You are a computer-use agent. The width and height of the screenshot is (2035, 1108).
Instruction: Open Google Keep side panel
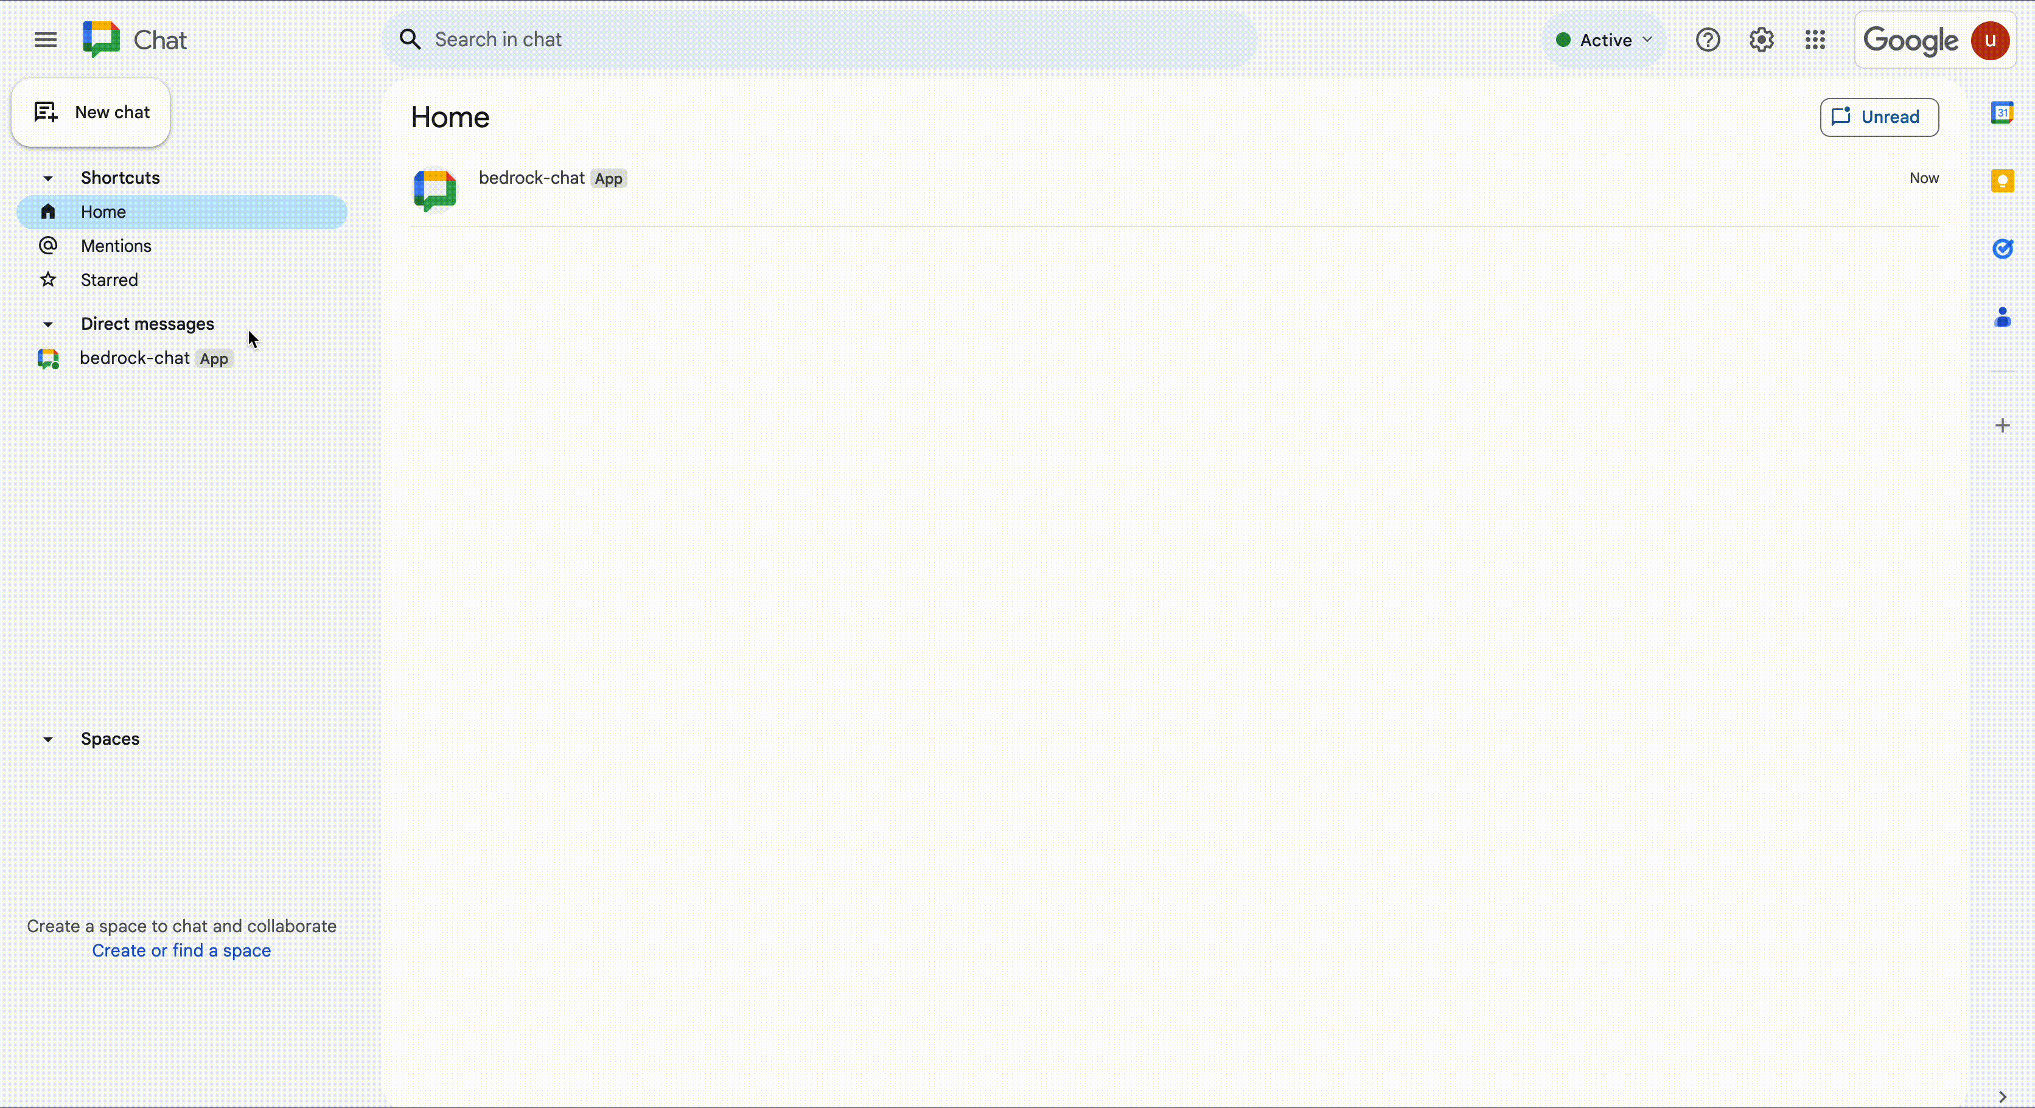(x=2002, y=181)
